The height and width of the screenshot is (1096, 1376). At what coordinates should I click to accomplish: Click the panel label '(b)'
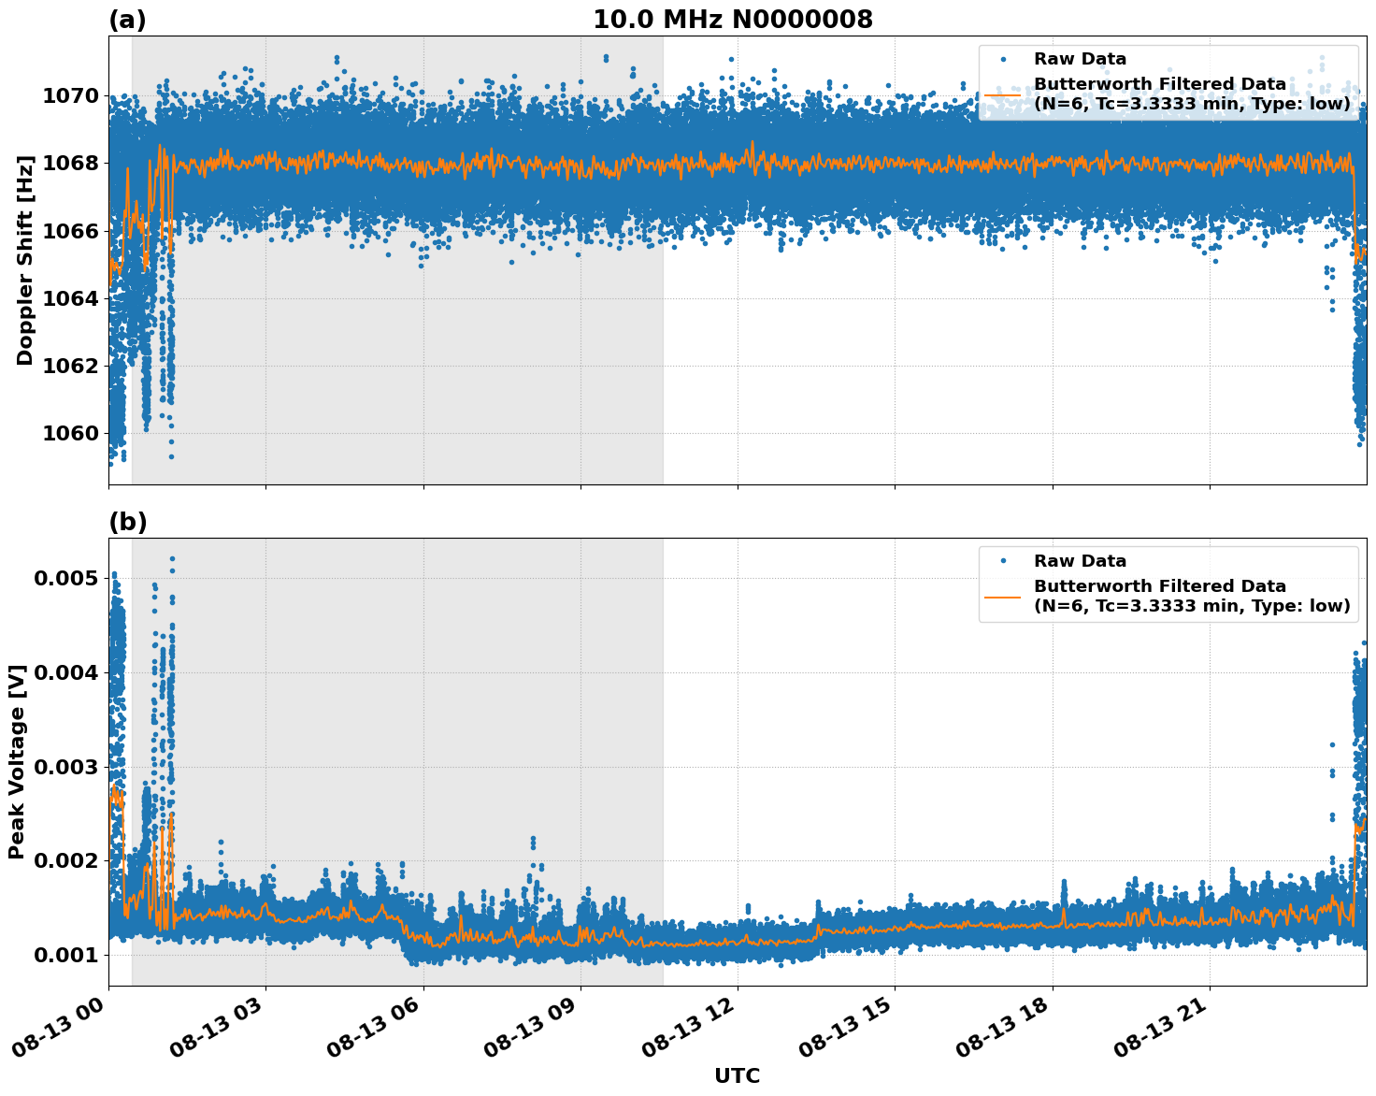pos(128,522)
